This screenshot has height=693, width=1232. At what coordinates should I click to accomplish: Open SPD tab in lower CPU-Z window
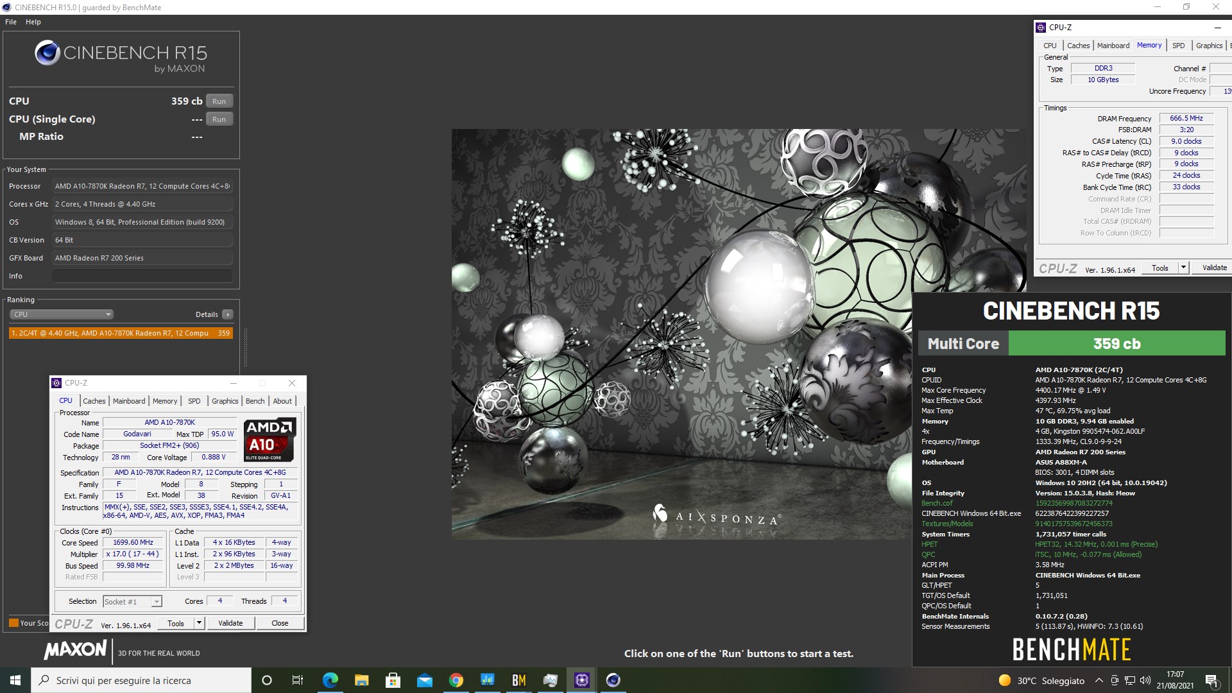194,401
